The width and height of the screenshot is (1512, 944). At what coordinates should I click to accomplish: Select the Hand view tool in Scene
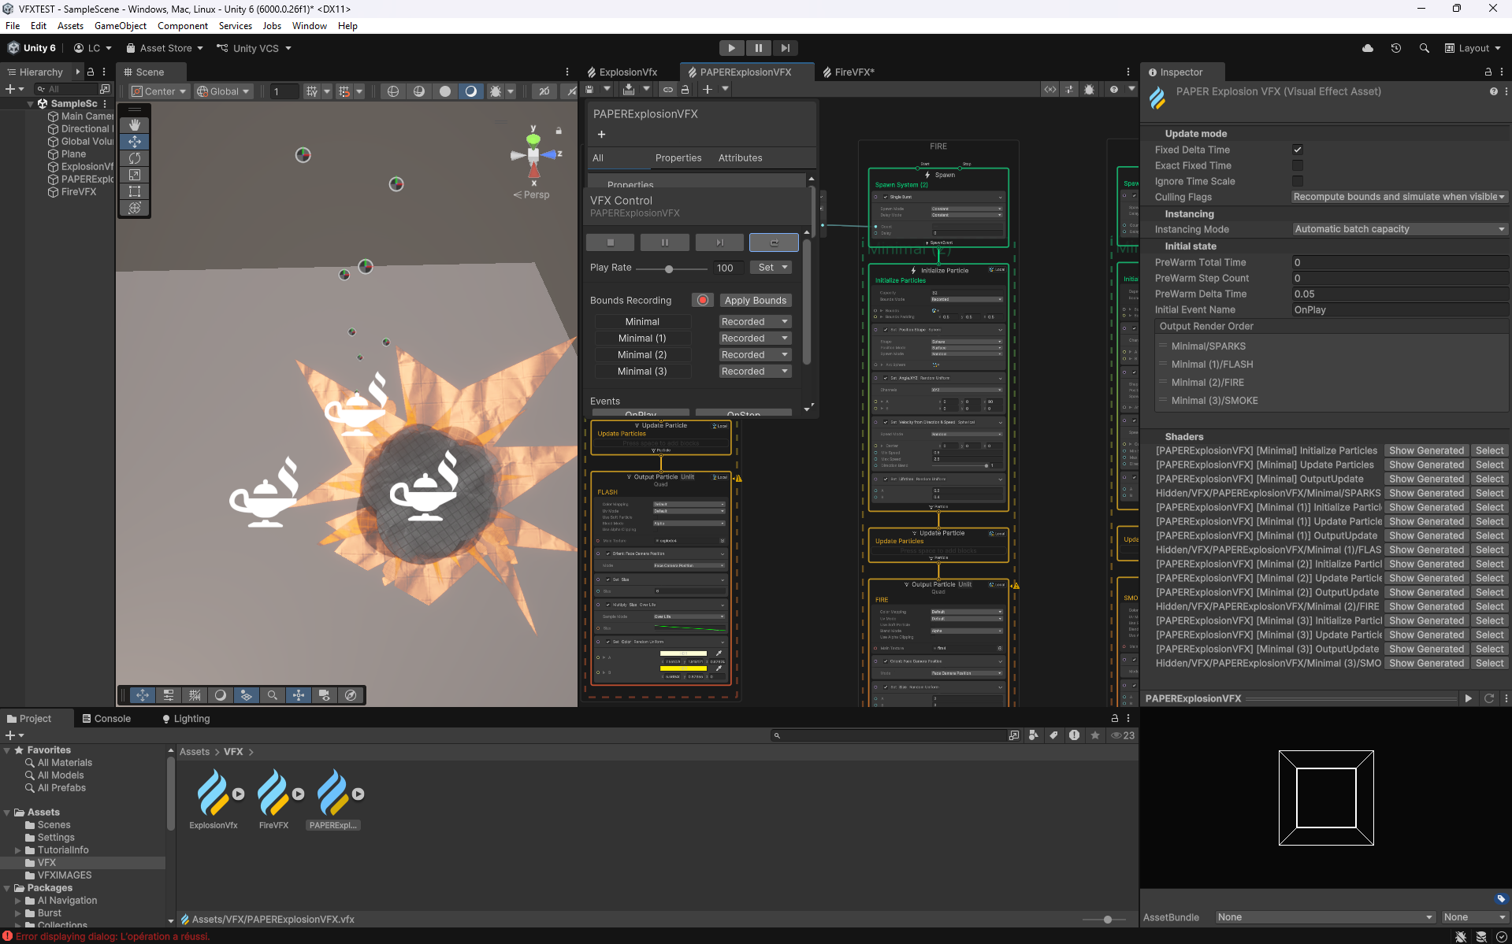point(135,125)
